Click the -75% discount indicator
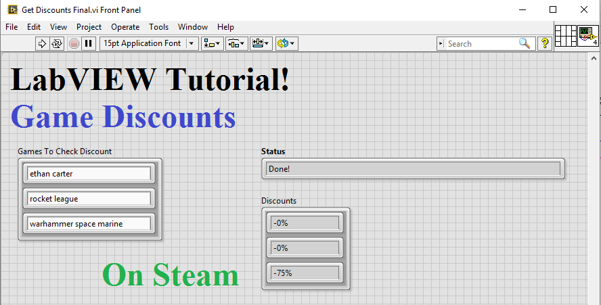This screenshot has height=305, width=601. (x=305, y=273)
